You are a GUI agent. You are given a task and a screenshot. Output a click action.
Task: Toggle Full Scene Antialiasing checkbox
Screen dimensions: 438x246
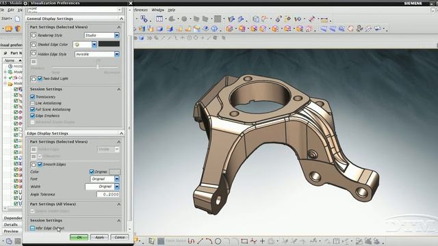[x=32, y=109]
